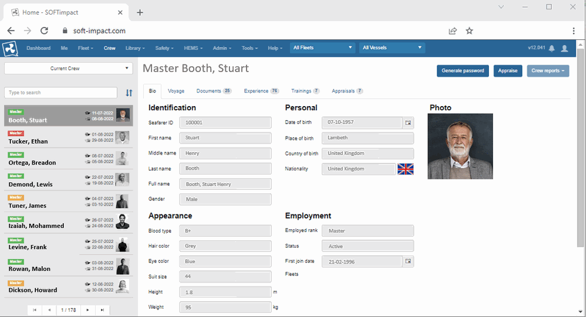Open first join date calendar picker
The image size is (587, 317).
[408, 261]
